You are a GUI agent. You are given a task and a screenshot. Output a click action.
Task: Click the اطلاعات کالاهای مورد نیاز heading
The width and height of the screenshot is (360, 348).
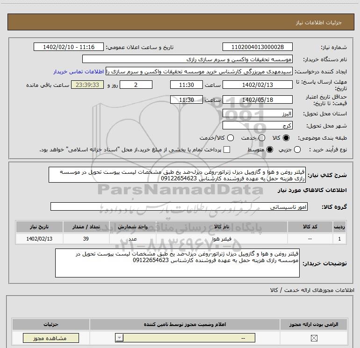[312, 190]
